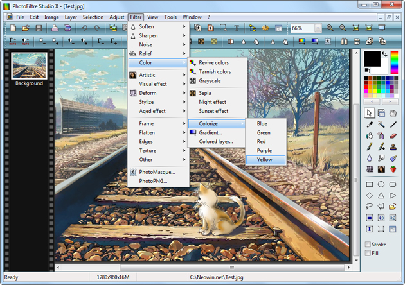
Task: Pick the Eraser tool
Action: pyautogui.click(x=393, y=135)
